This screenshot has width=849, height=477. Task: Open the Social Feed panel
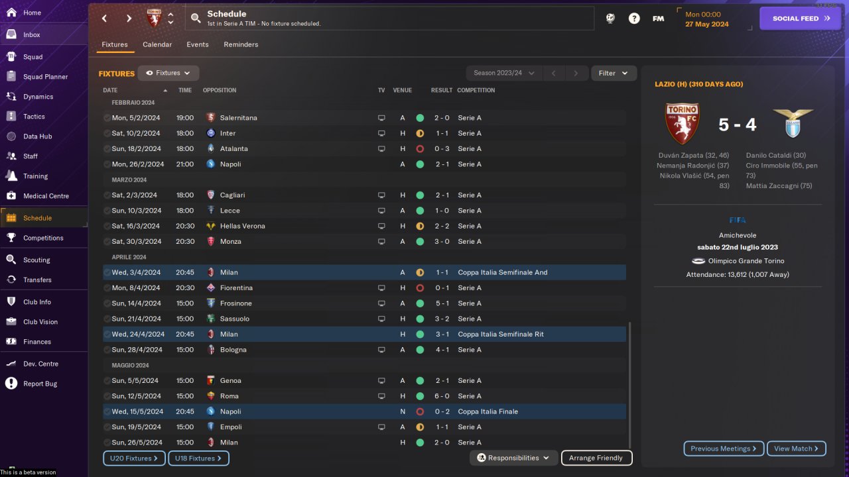tap(801, 19)
